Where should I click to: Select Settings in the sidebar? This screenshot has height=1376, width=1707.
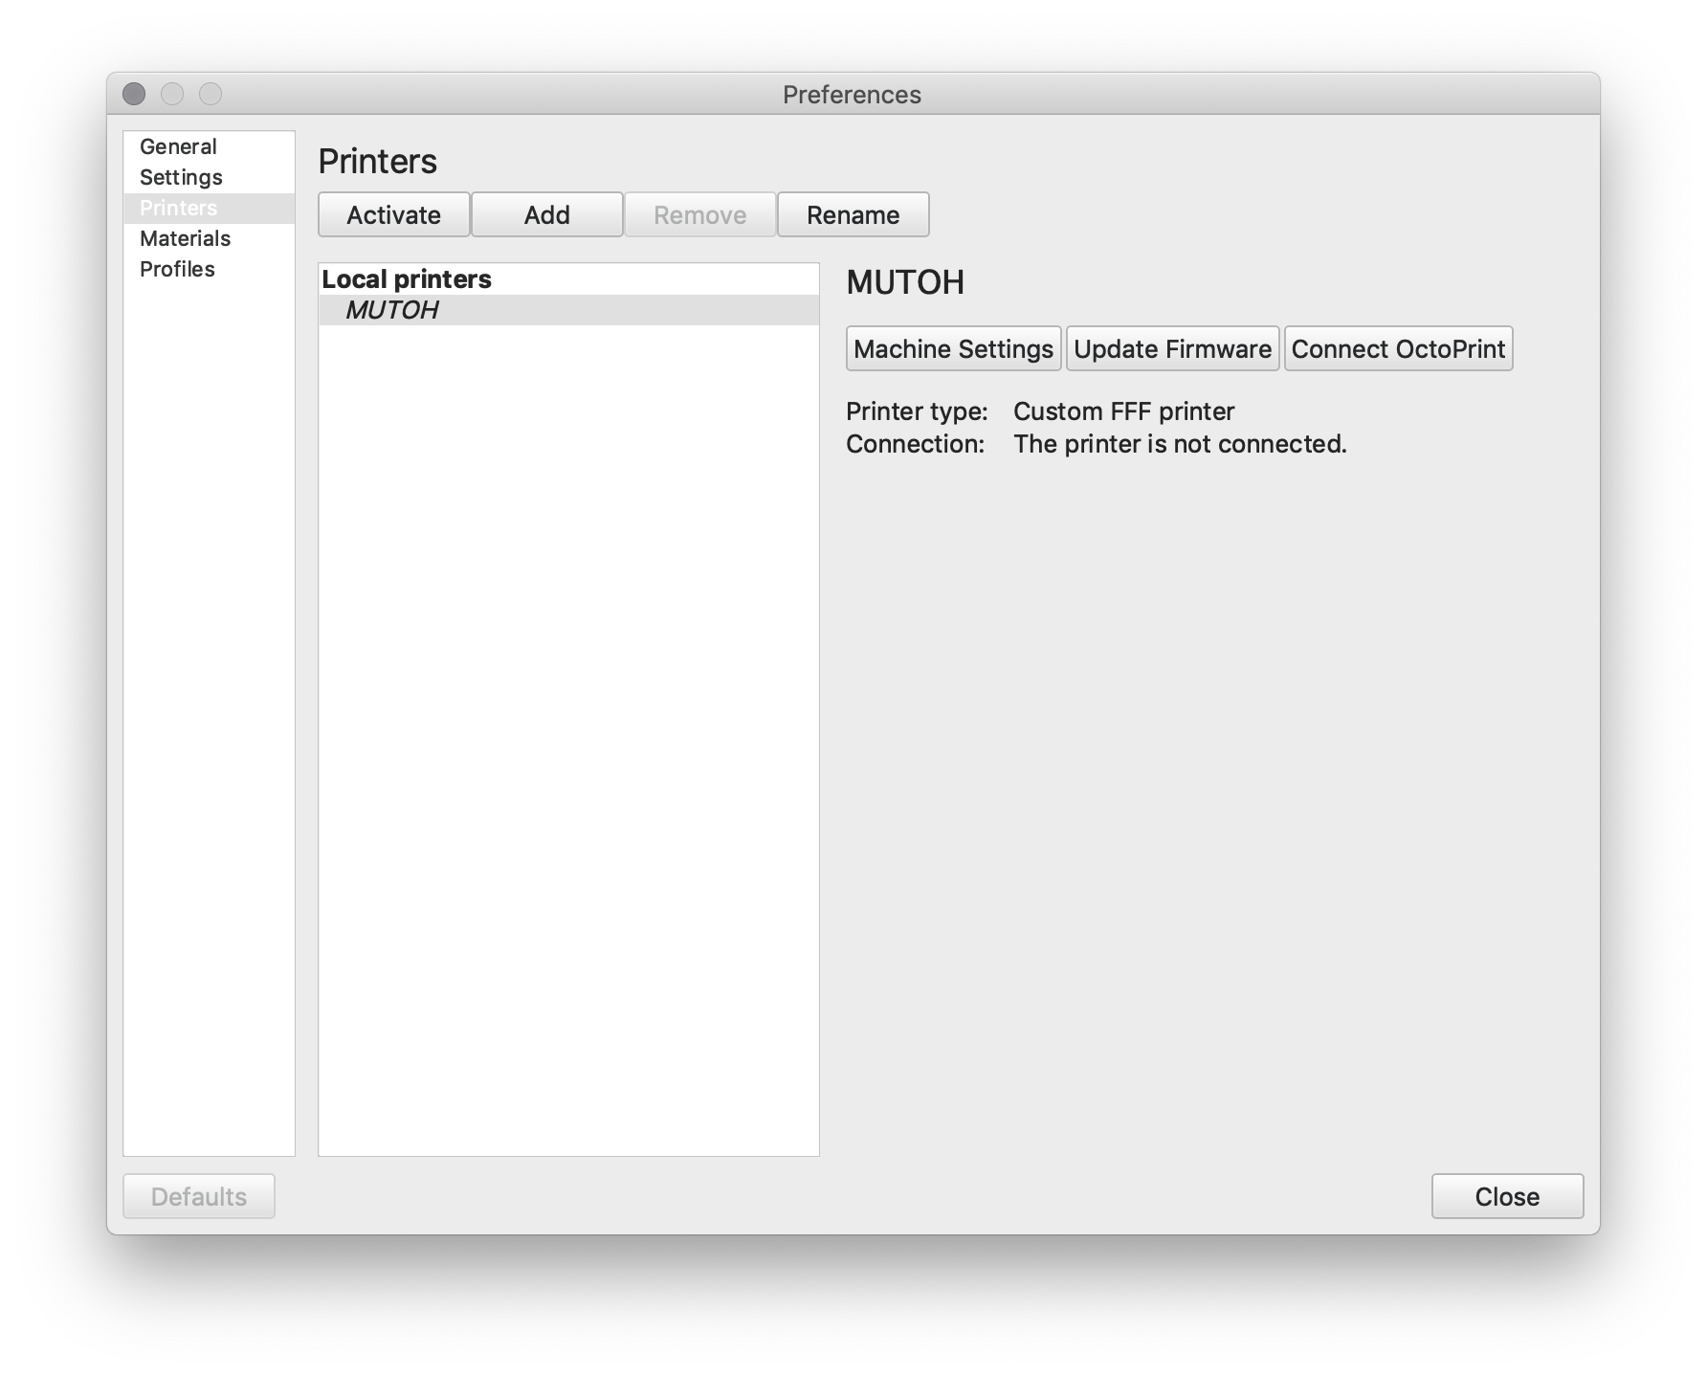181,177
